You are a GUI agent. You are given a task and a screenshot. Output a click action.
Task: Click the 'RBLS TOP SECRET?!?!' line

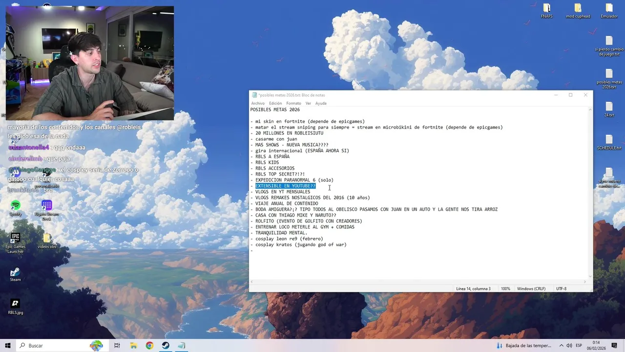(x=278, y=174)
